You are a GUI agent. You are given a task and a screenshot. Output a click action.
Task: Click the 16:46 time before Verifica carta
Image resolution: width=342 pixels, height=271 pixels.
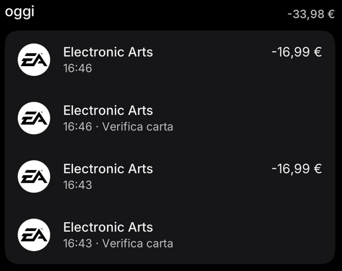pyautogui.click(x=78, y=127)
